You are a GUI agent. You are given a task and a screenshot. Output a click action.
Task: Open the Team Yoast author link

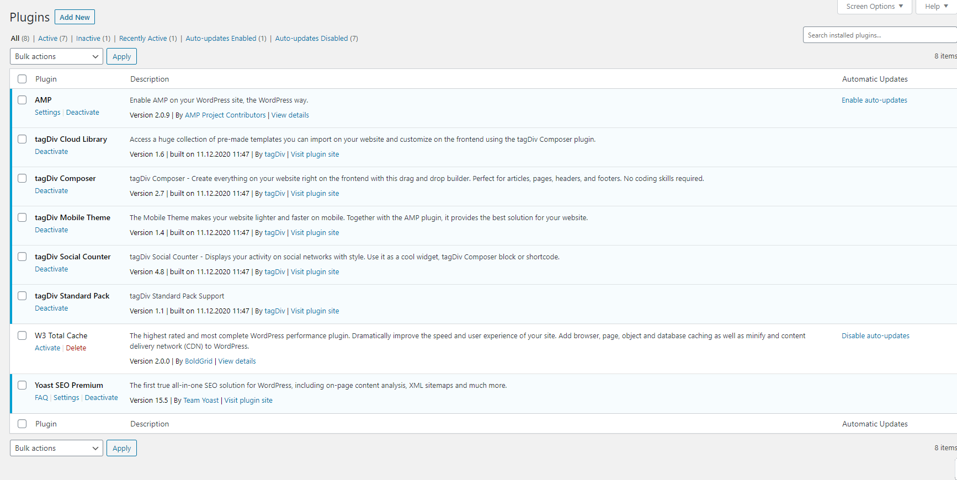click(x=201, y=401)
